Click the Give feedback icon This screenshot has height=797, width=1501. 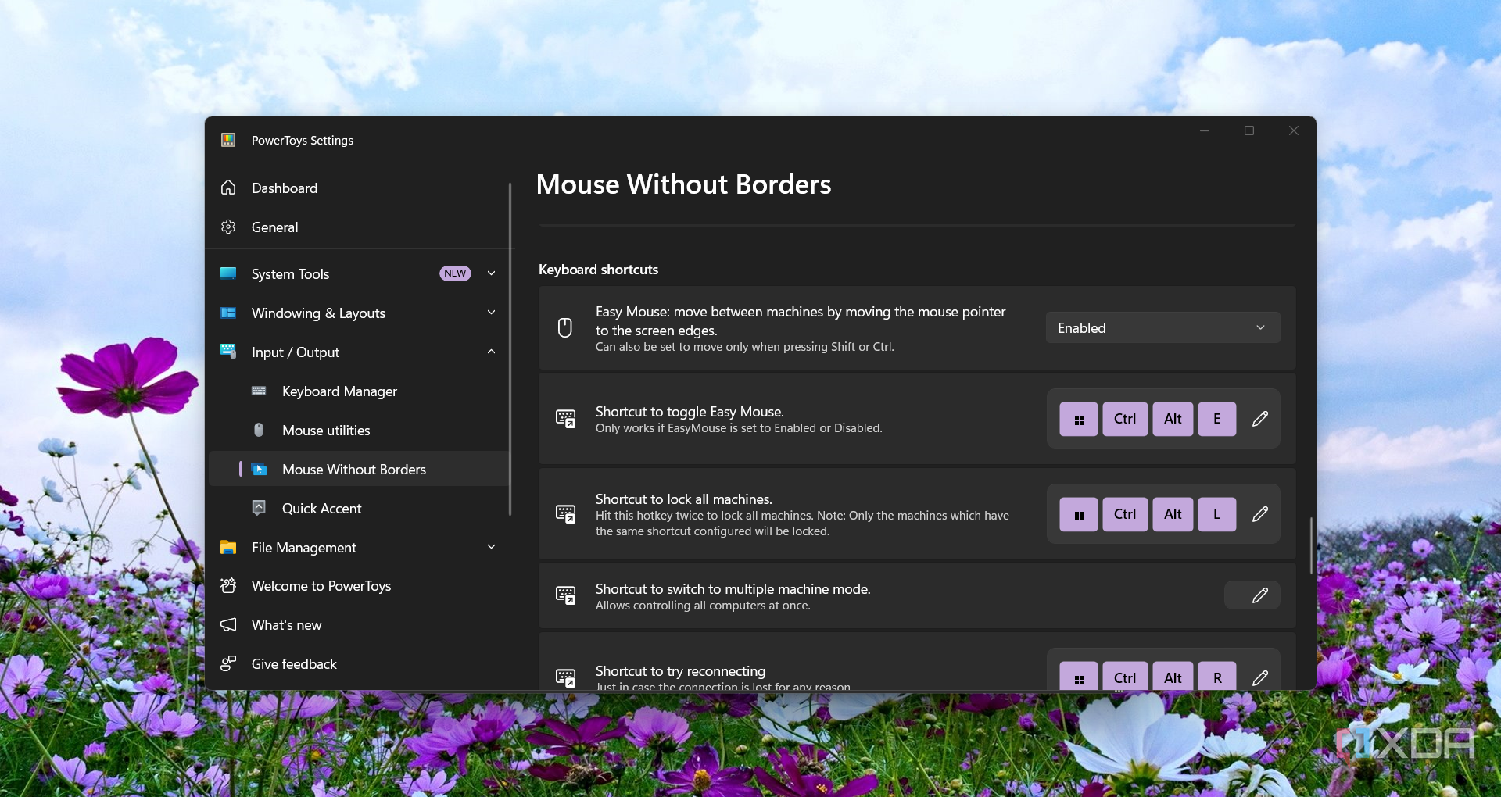tap(228, 663)
